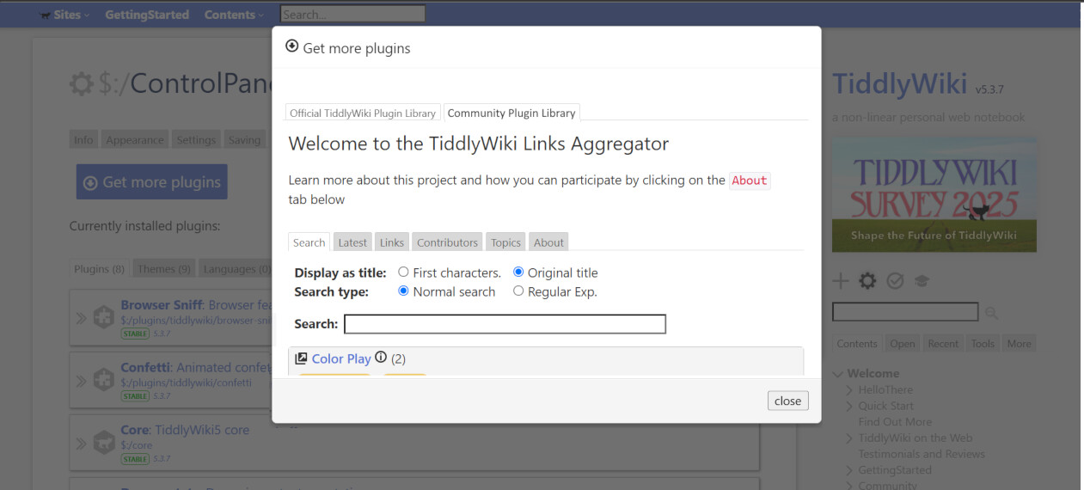Open the Color Play info icon
This screenshot has height=490, width=1084.
(x=381, y=358)
